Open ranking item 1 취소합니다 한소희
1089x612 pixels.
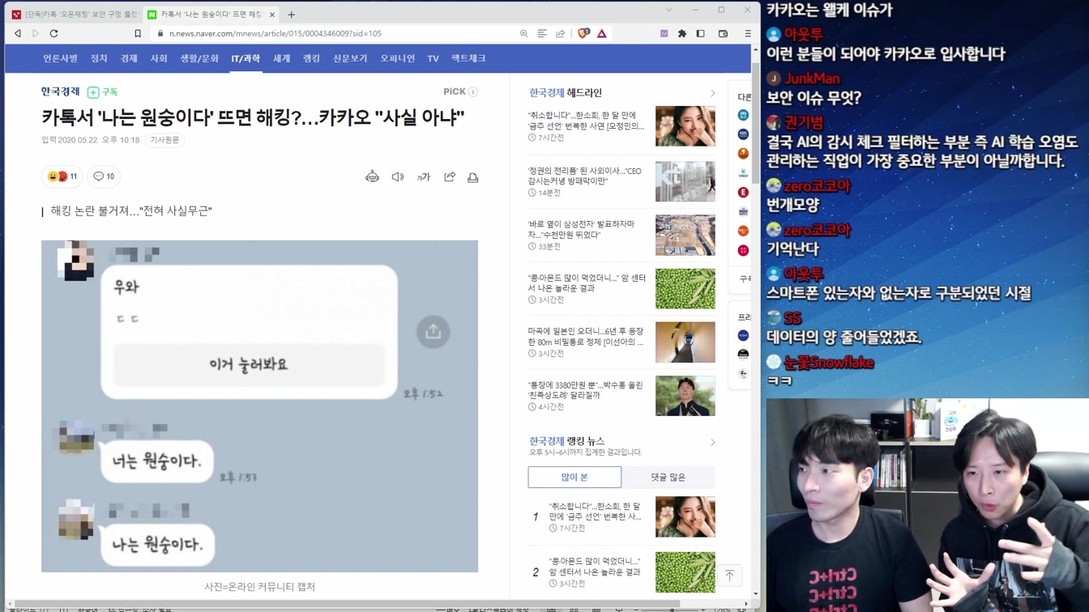coord(595,511)
